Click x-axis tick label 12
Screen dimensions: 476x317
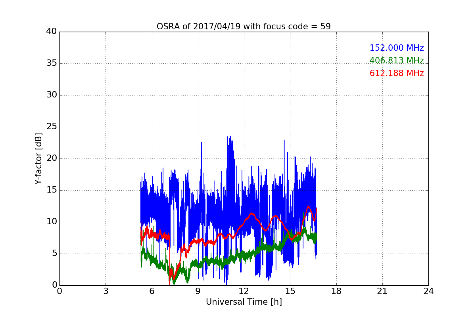[244, 291]
